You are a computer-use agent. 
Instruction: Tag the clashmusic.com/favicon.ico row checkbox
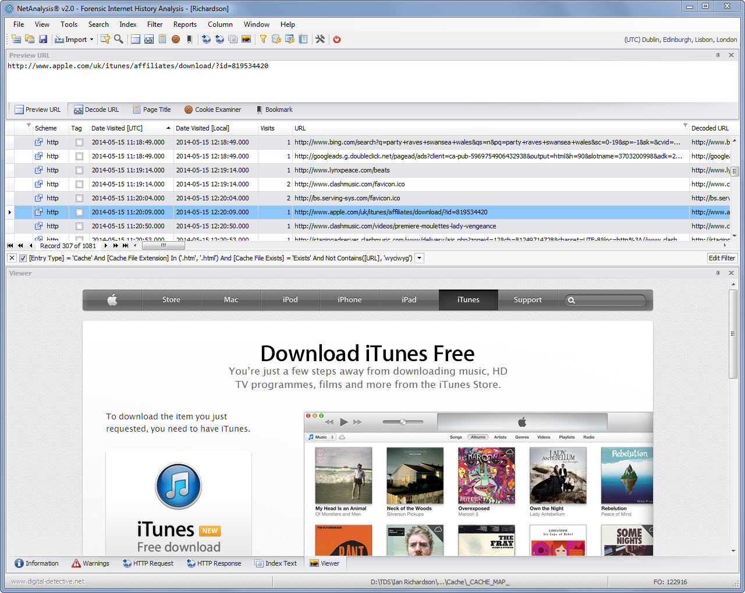pyautogui.click(x=79, y=184)
